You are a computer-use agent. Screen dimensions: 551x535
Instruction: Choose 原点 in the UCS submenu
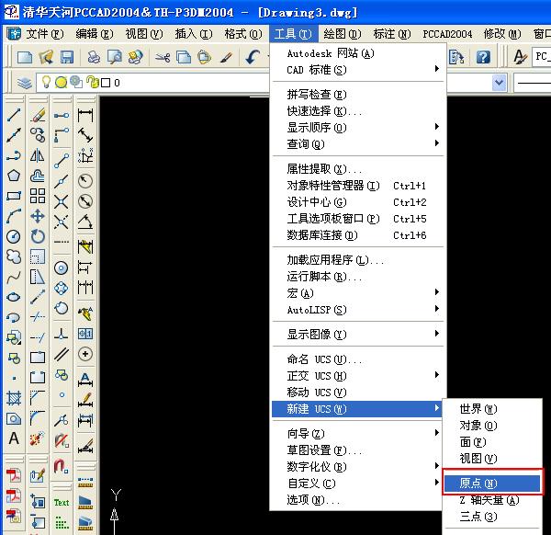tap(492, 483)
